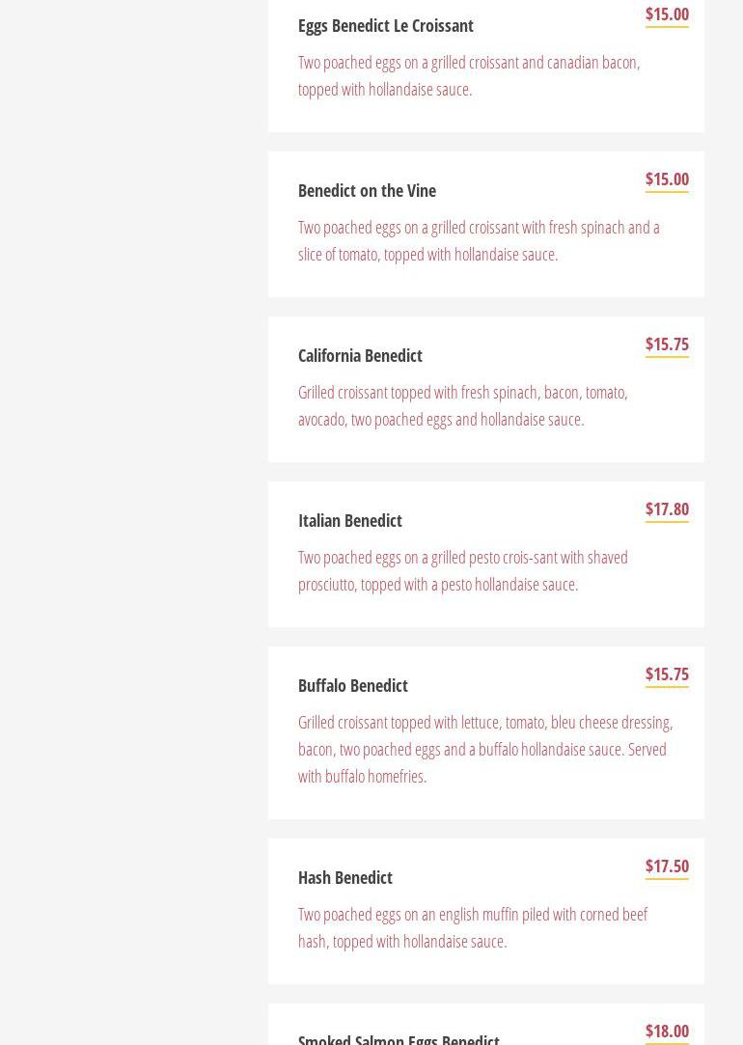This screenshot has height=1045, width=743.
Task: Click the $17.50 price for Hash Benedict
Action: (x=667, y=866)
